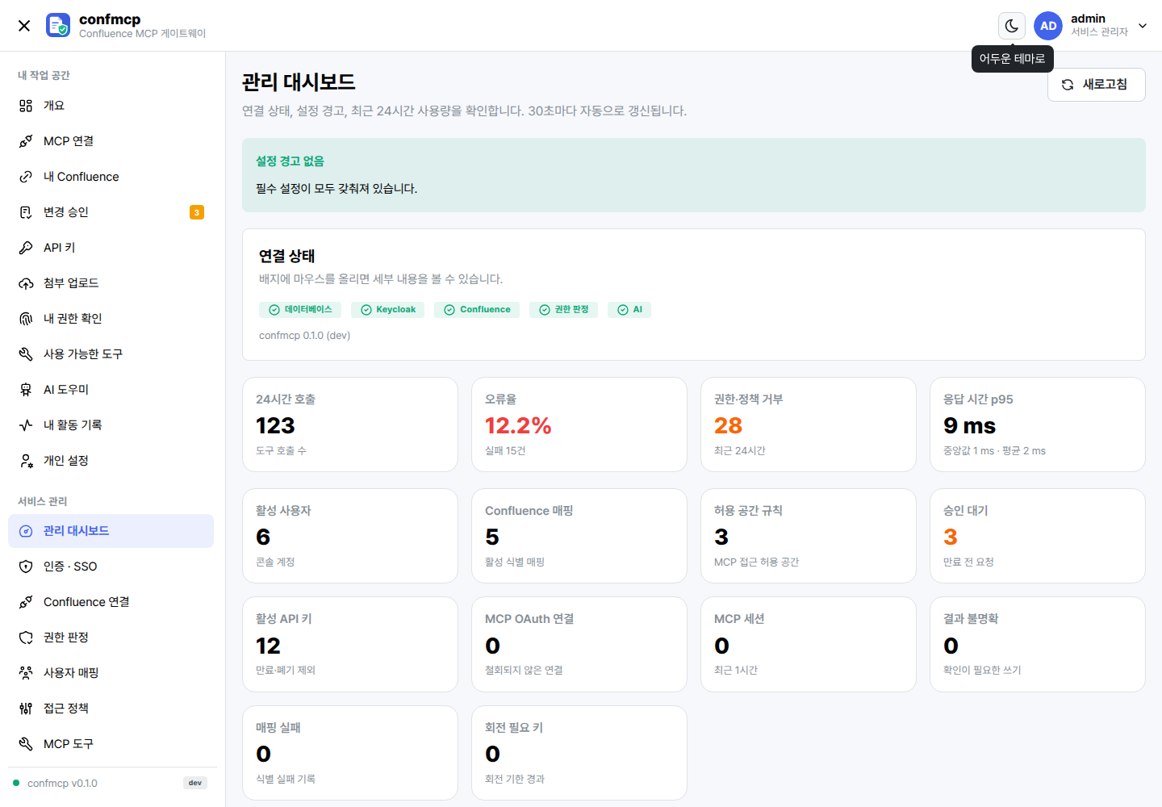The image size is (1162, 807).
Task: Click the 내 권한 확인 fingerprint icon
Action: coord(26,319)
